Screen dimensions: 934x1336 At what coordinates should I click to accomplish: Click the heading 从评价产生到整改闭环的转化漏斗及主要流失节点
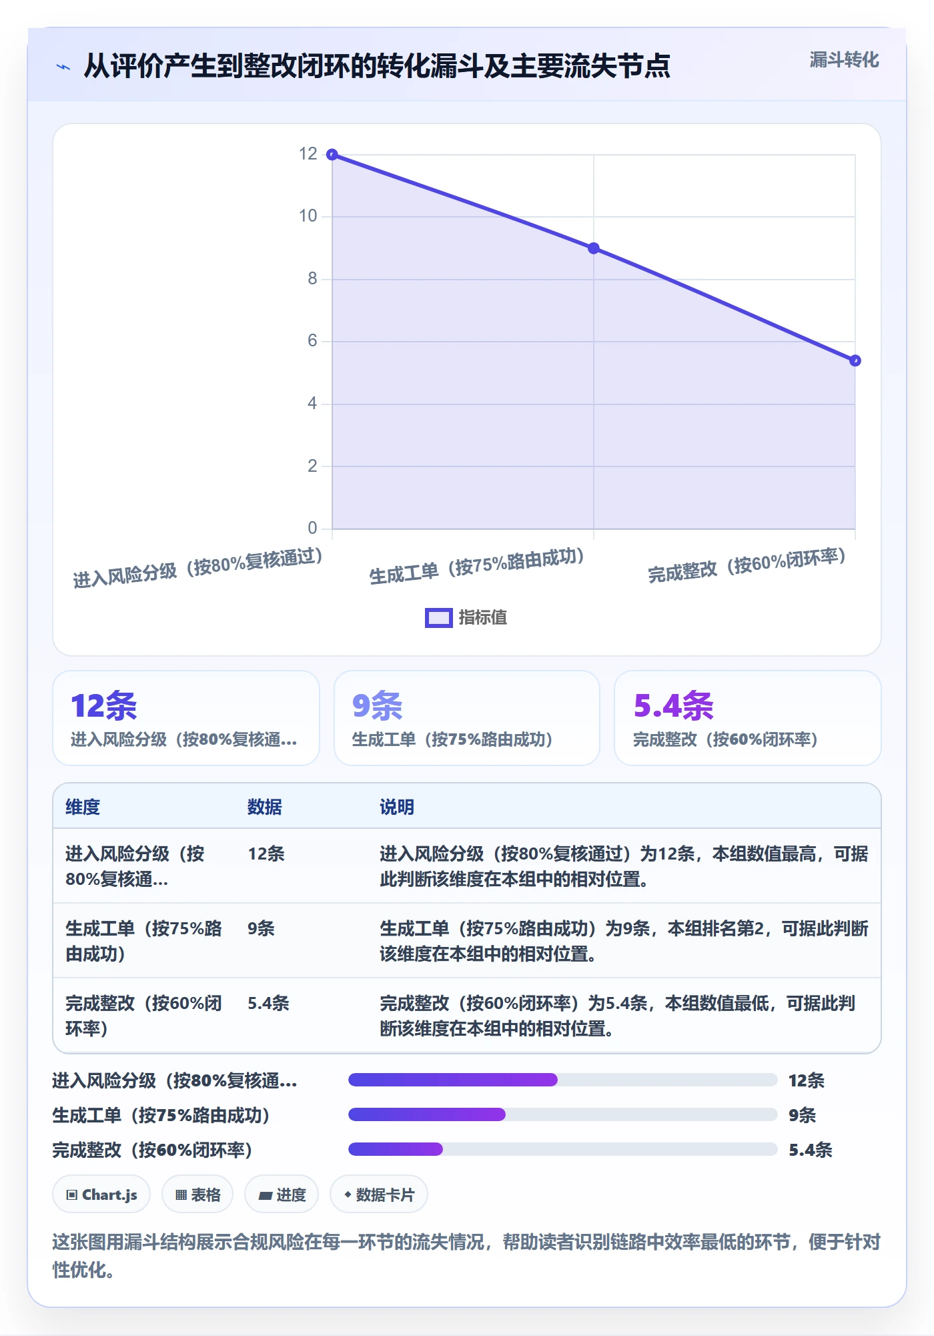pyautogui.click(x=377, y=66)
